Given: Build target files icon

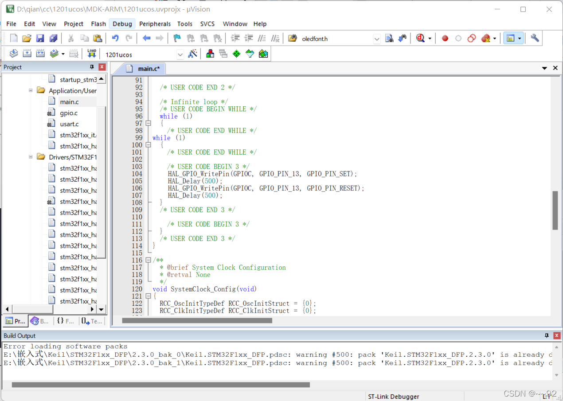Looking at the screenshot, I should [27, 54].
